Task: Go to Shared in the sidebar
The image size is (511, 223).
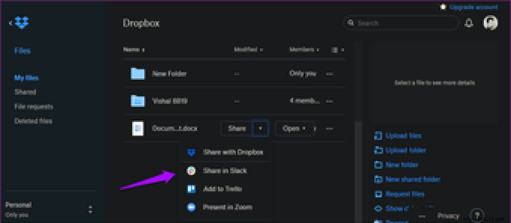Action: (x=25, y=92)
